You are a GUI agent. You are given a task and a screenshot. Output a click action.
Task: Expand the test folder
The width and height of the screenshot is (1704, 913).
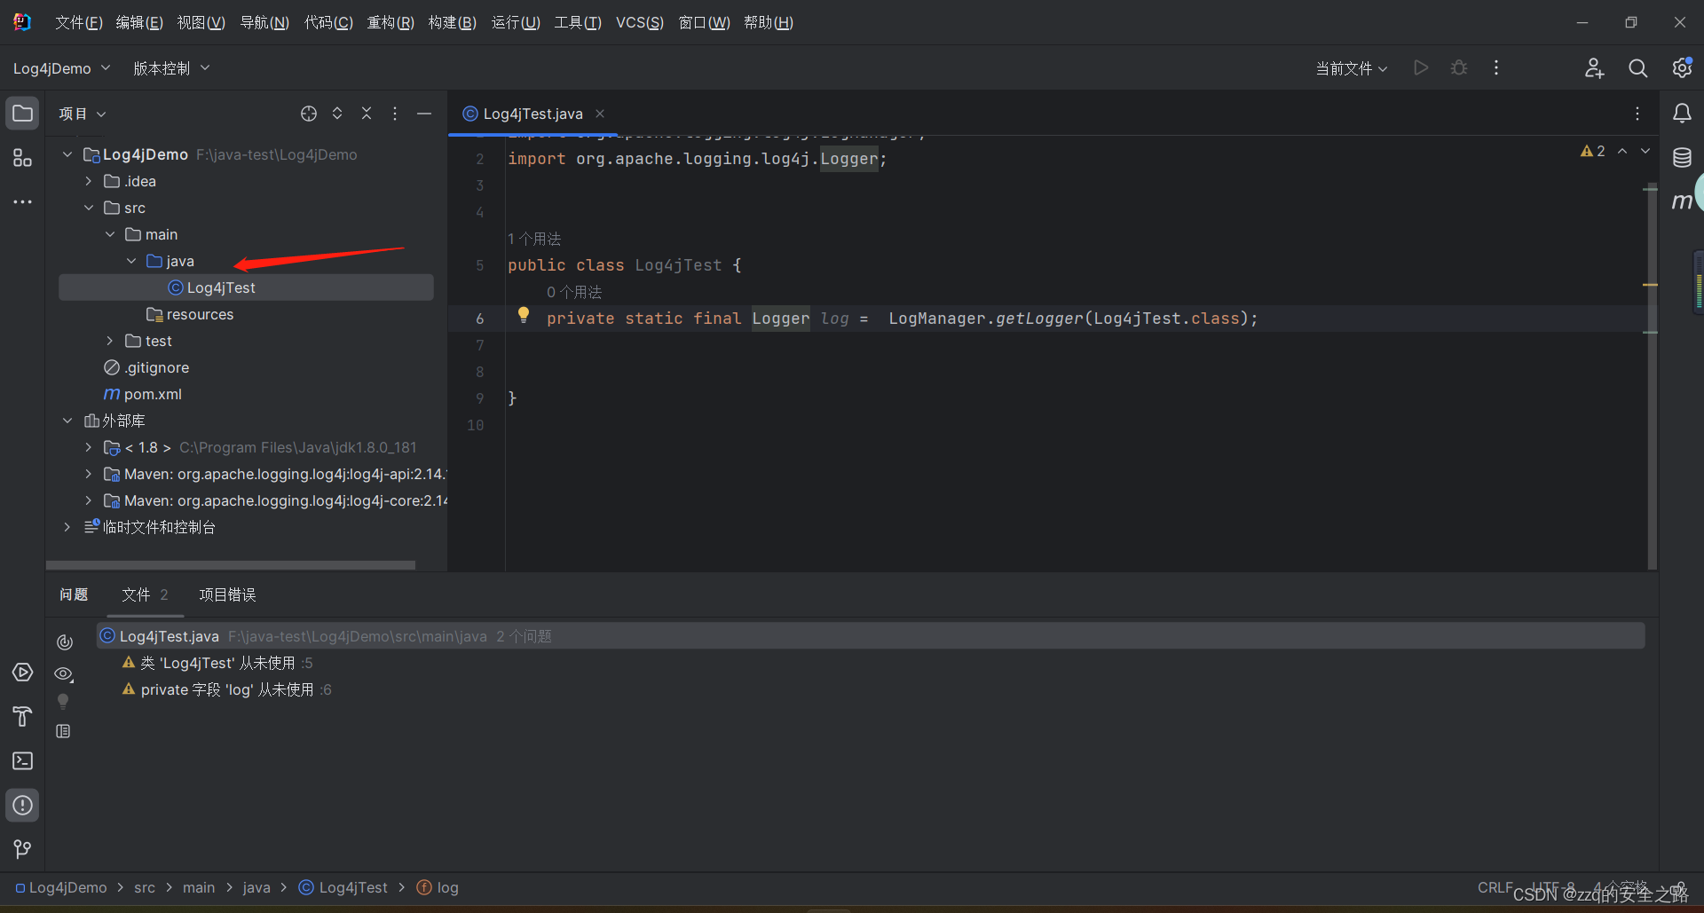pyautogui.click(x=109, y=341)
